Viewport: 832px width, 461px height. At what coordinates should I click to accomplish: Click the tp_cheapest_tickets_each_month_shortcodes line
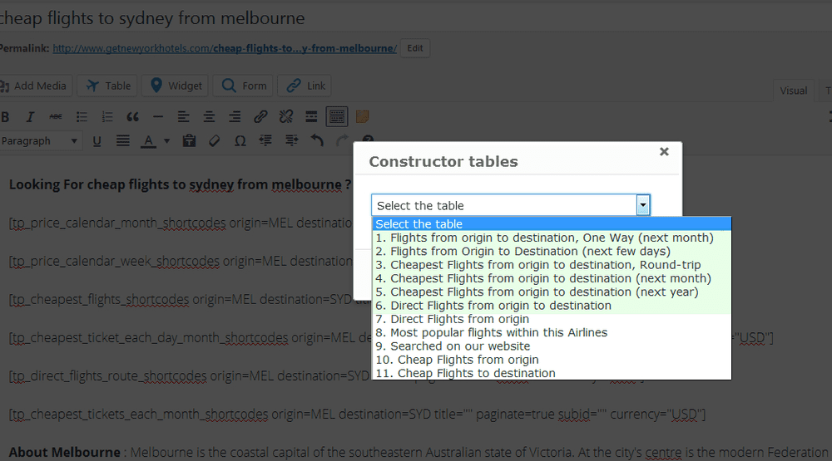coord(357,414)
